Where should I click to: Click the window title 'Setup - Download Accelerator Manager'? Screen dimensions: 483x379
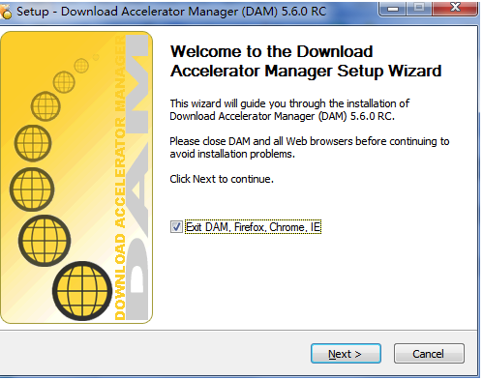[x=171, y=12]
